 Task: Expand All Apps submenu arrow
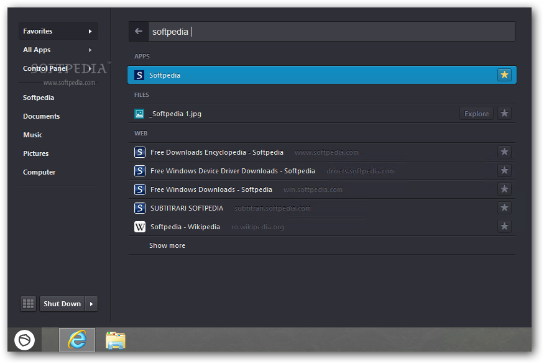point(90,50)
